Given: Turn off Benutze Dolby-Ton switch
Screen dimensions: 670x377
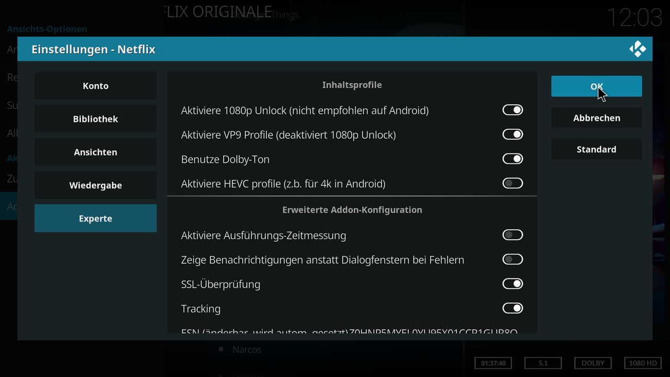Looking at the screenshot, I should (x=512, y=159).
